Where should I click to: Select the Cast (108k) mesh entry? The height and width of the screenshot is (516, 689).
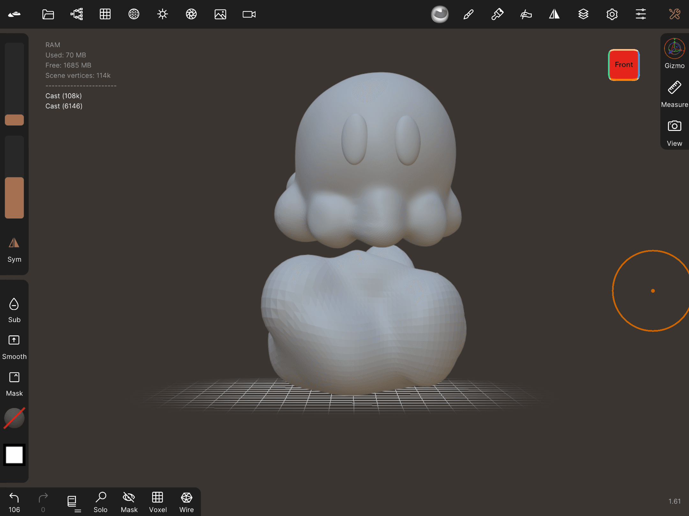coord(63,96)
